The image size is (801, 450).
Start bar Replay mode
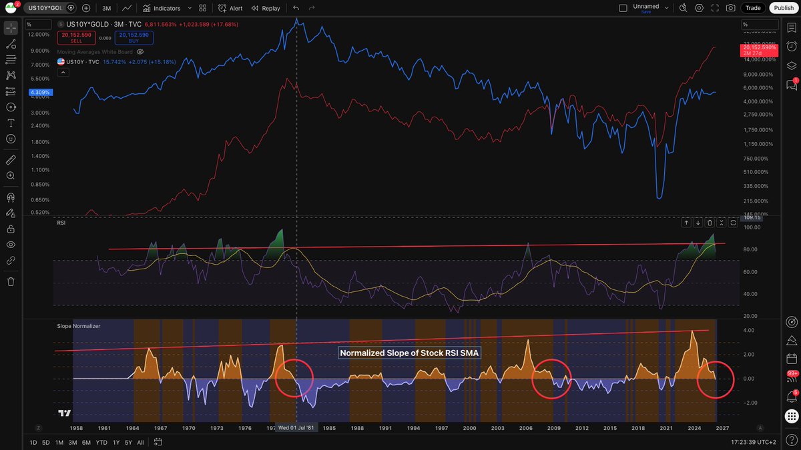(x=266, y=8)
